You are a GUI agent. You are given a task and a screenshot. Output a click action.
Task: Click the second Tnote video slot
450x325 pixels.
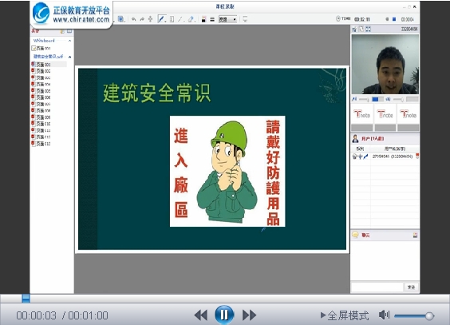tap(385, 114)
